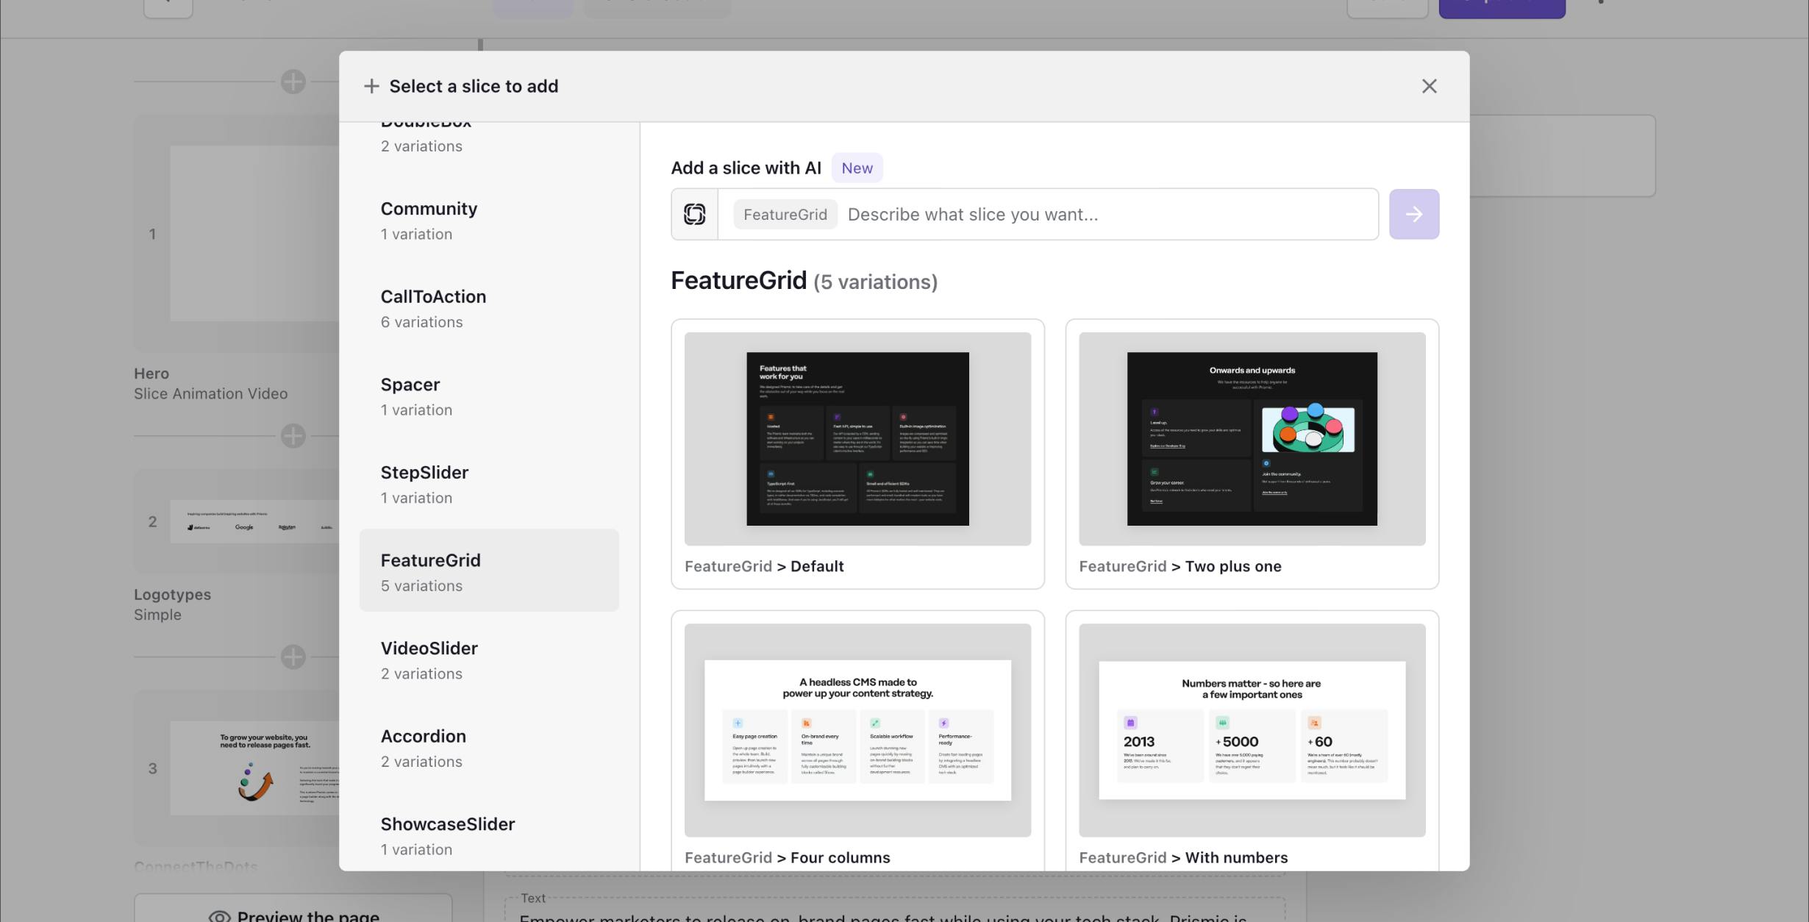This screenshot has height=922, width=1809.
Task: Click the AI slice generator icon
Action: (x=694, y=214)
